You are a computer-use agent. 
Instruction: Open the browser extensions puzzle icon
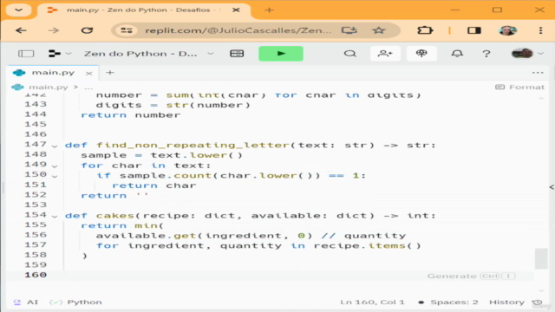click(x=425, y=30)
